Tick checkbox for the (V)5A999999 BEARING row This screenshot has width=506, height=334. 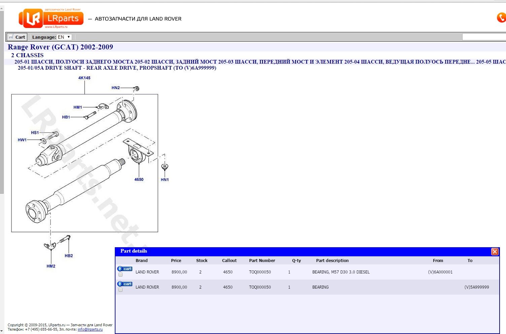pyautogui.click(x=121, y=290)
